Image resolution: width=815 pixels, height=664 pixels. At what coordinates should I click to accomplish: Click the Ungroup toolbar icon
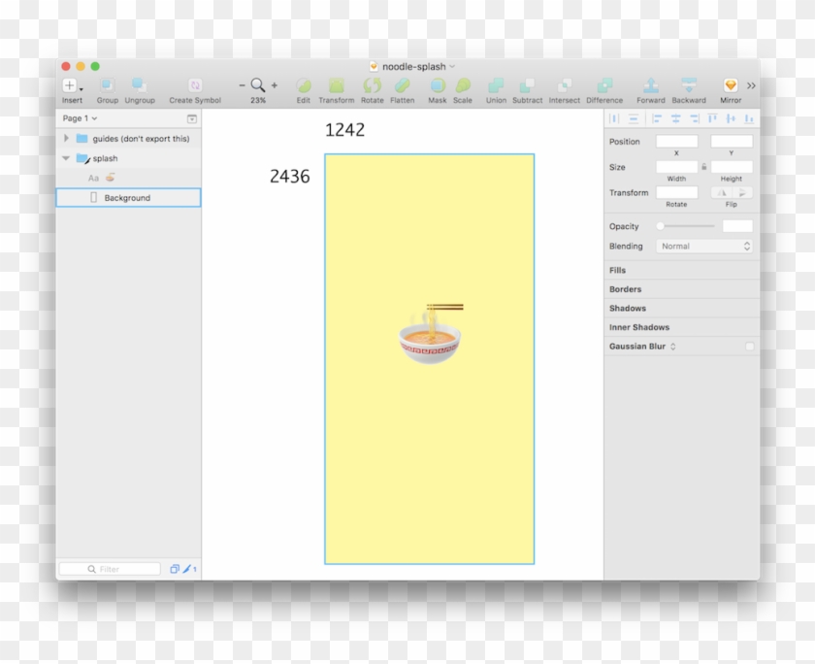[x=140, y=85]
